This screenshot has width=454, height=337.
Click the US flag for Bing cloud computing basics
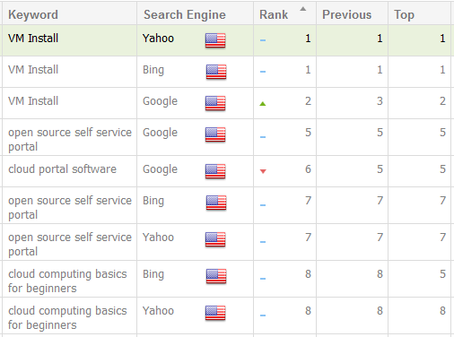pyautogui.click(x=216, y=276)
